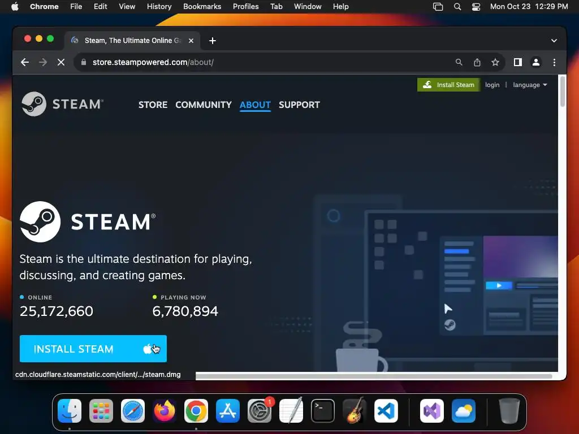The image size is (579, 434).
Task: Click the Chrome icon in the Dock
Action: point(196,411)
